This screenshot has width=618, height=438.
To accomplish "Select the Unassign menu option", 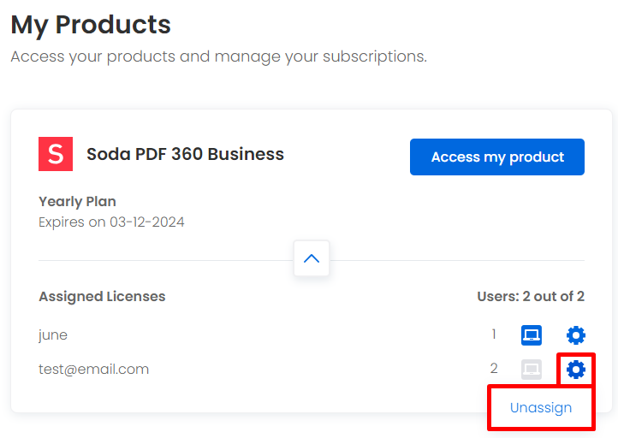I will (x=541, y=408).
